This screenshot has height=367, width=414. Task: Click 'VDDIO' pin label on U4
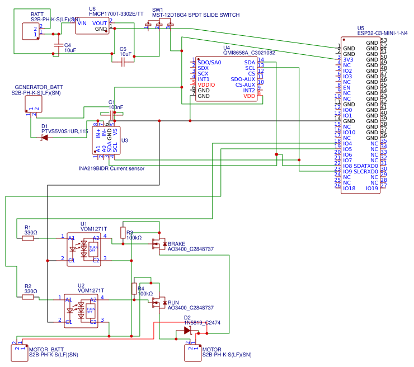point(206,84)
